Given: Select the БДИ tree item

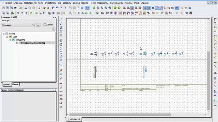Looking at the screenshot, I should click(x=15, y=37).
